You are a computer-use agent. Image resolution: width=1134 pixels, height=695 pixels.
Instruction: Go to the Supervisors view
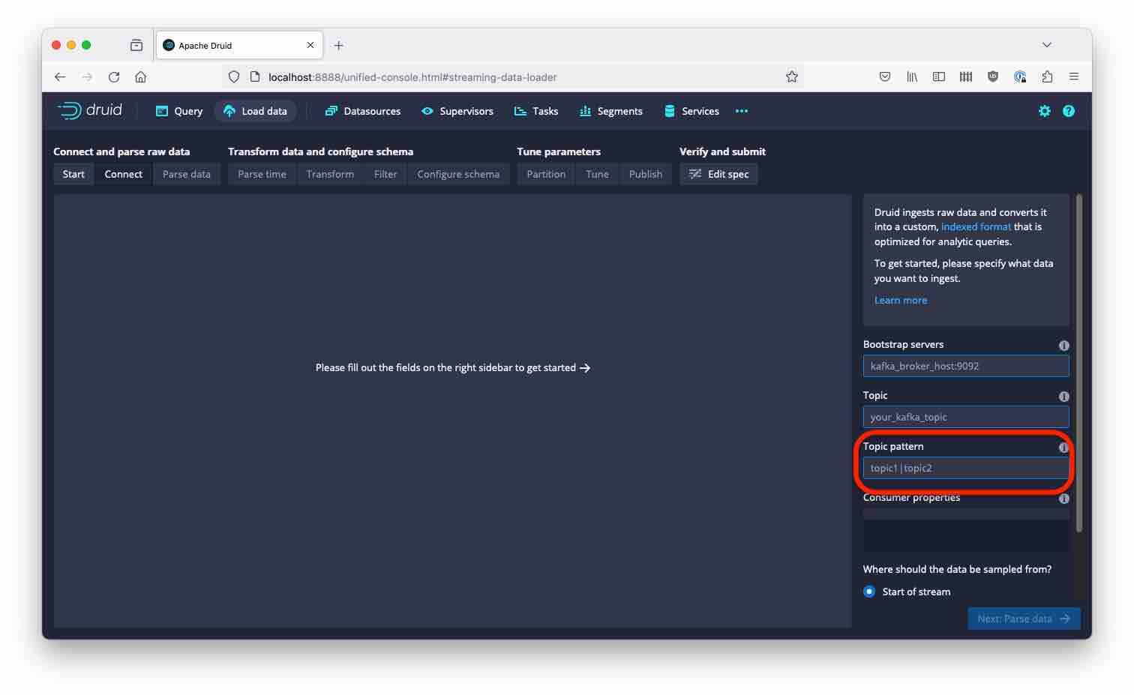(457, 111)
